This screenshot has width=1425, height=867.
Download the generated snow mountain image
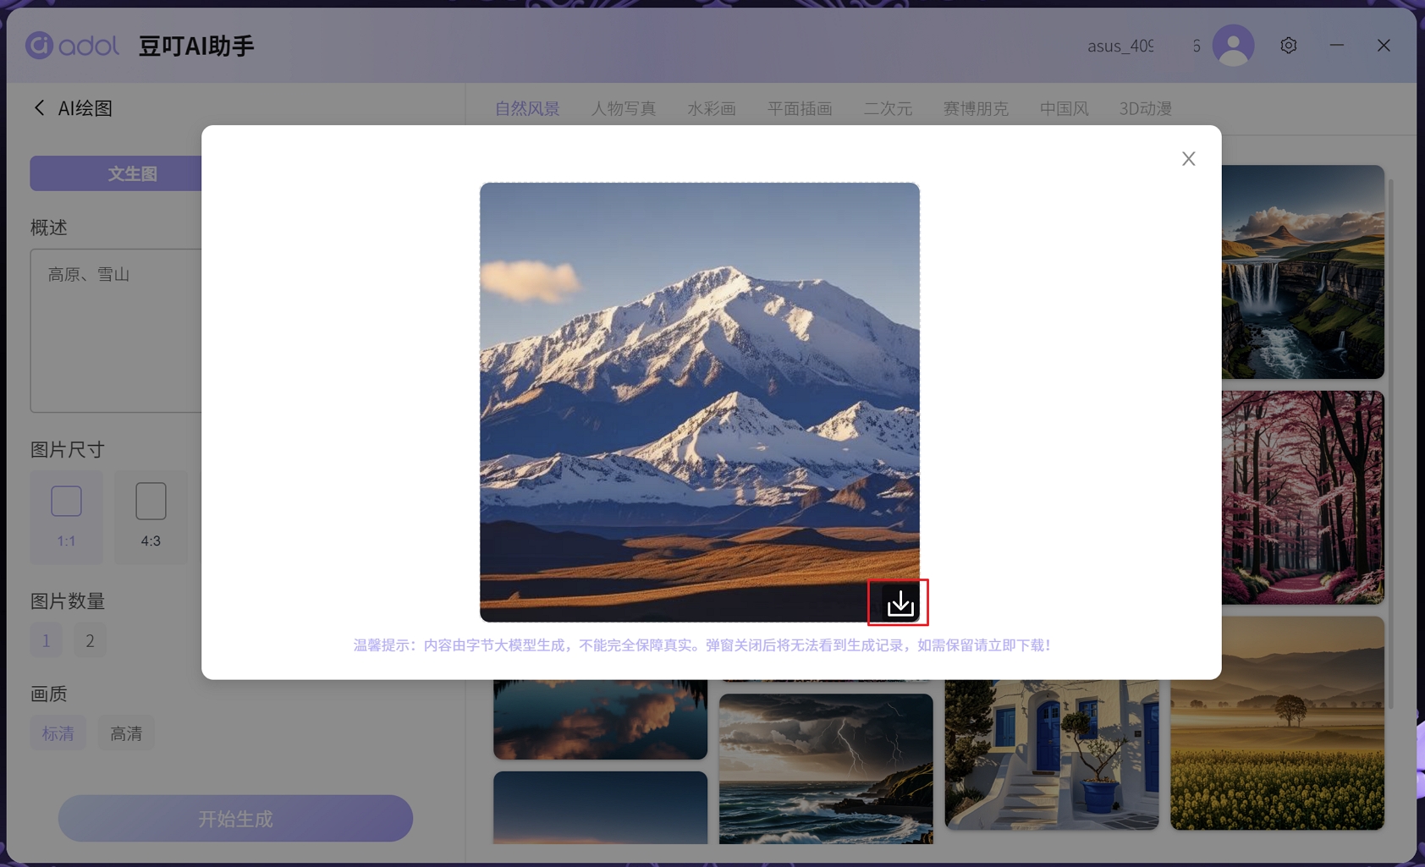click(x=900, y=603)
